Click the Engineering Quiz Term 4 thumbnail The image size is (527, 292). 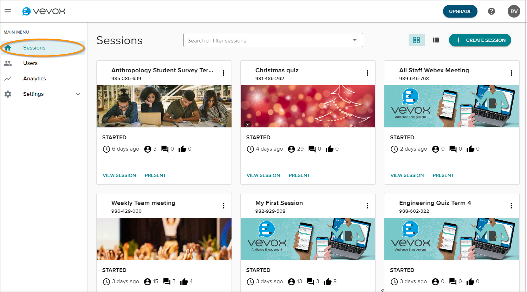coord(452,239)
